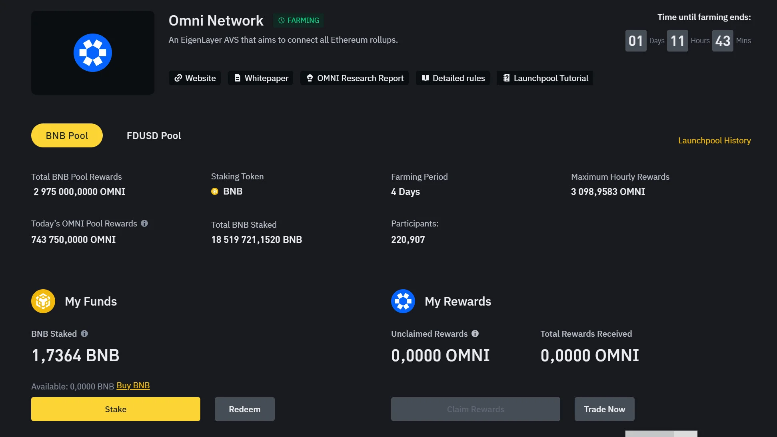Click the Omni Network logo thumbnail
Image resolution: width=777 pixels, height=437 pixels.
click(93, 53)
